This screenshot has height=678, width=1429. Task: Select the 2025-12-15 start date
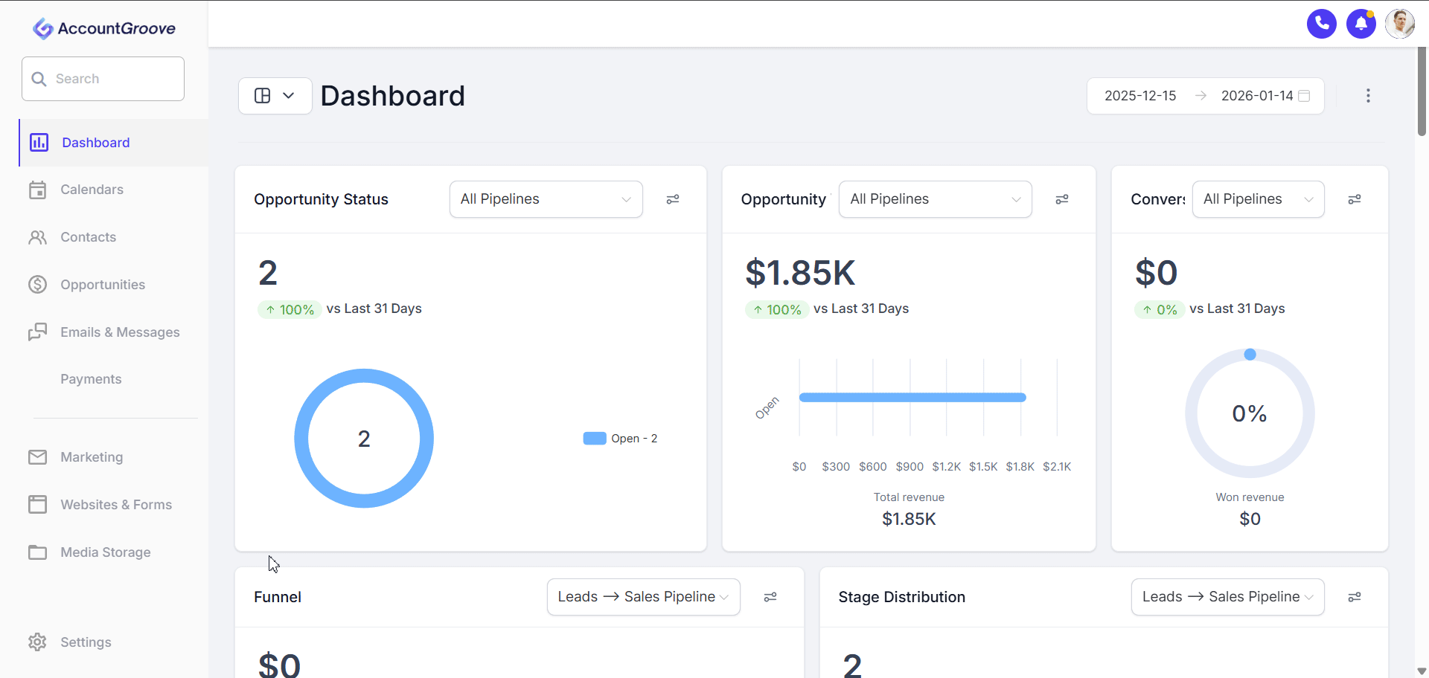tap(1140, 96)
